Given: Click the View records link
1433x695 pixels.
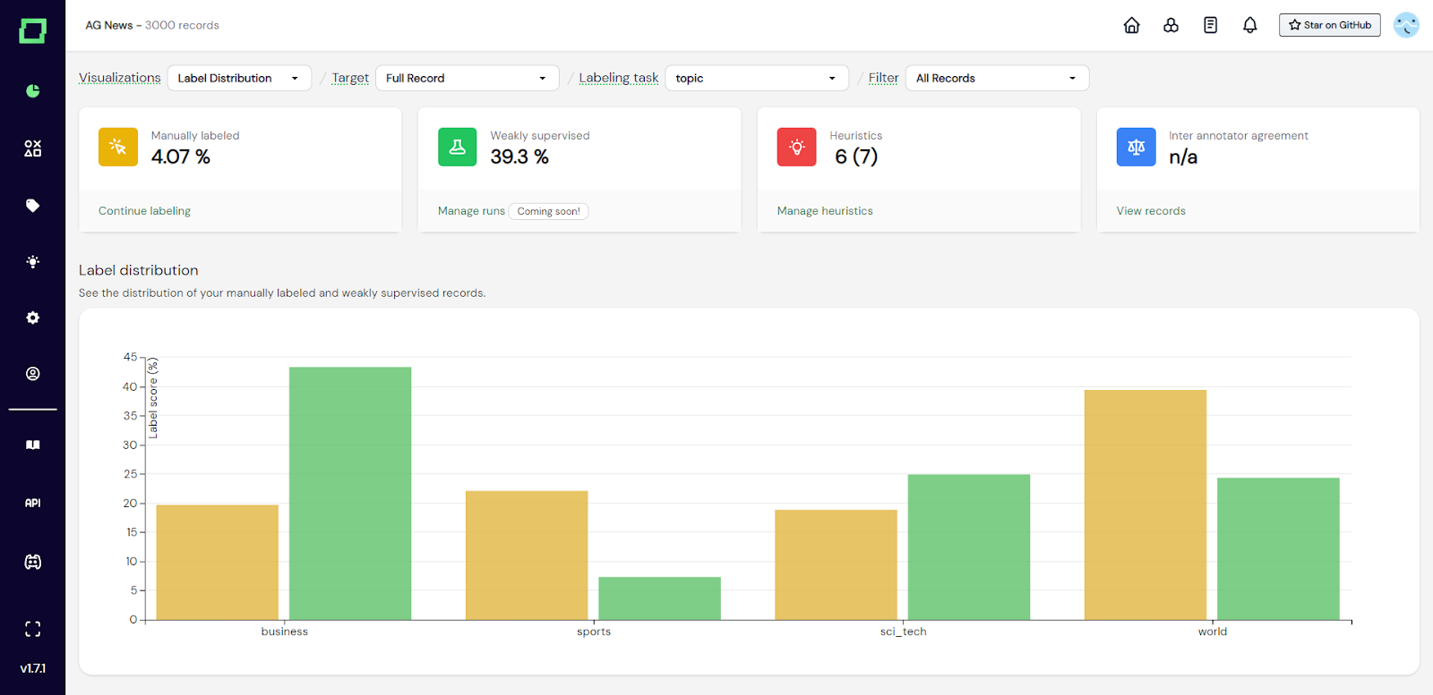Looking at the screenshot, I should (1151, 211).
